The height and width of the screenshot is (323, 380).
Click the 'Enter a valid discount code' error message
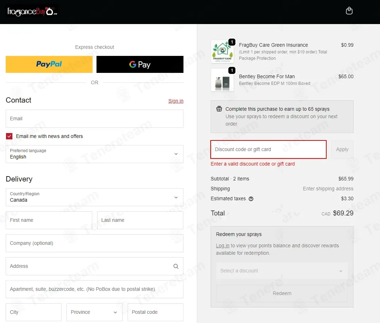[x=252, y=164]
